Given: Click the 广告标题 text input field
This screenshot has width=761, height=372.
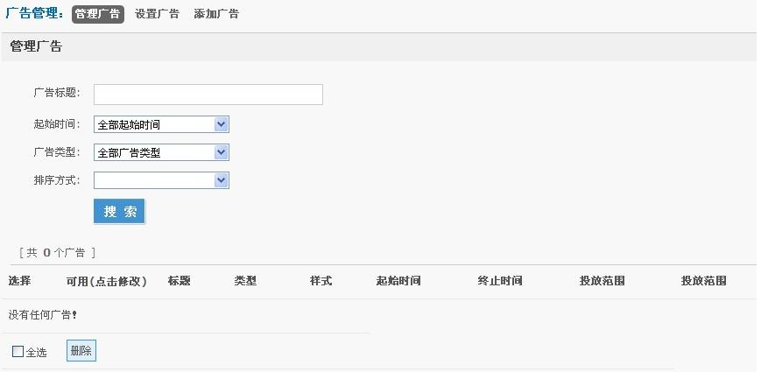Looking at the screenshot, I should pos(208,95).
